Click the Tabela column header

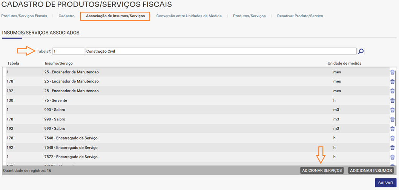tap(13, 63)
